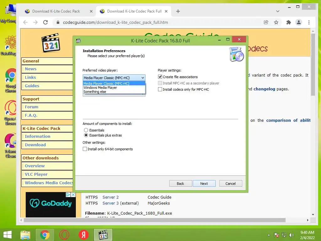321x241 pixels.
Task: Click the page vertical scrollbar thumb
Action: click(x=313, y=64)
